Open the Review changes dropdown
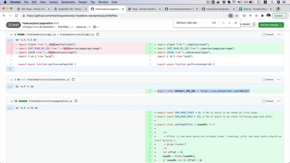This screenshot has width=290, height=163. [x=271, y=25]
